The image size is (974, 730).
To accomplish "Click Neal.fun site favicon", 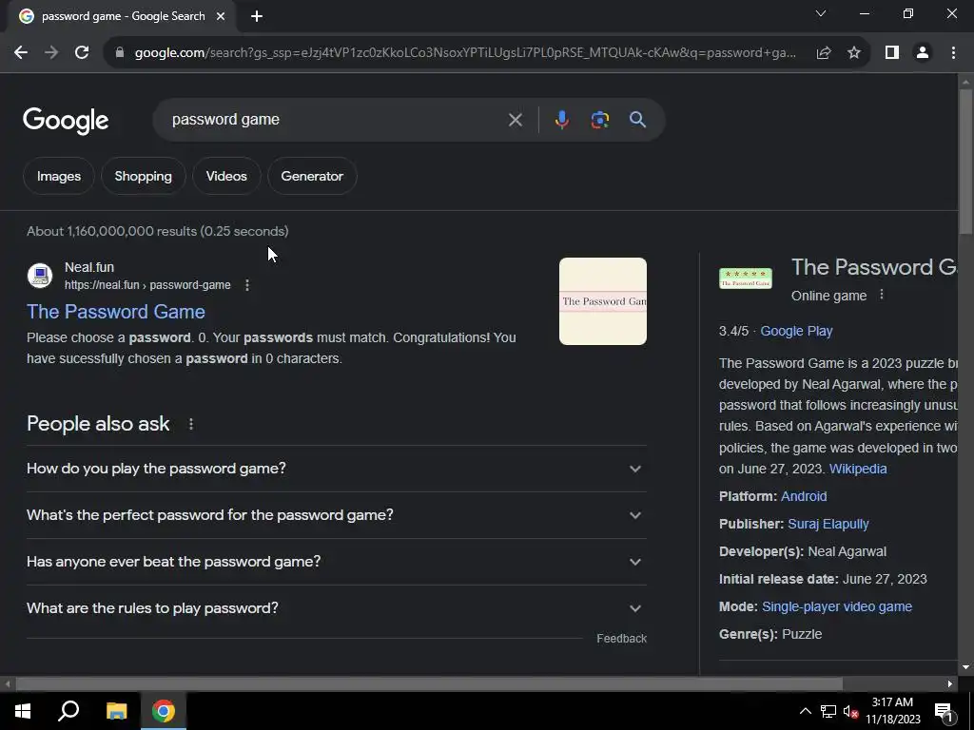I will tap(40, 276).
